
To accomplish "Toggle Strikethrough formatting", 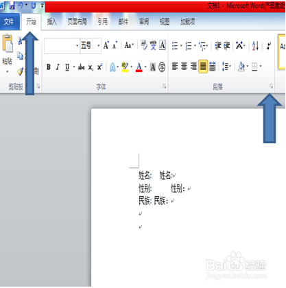I will pyautogui.click(x=82, y=67).
